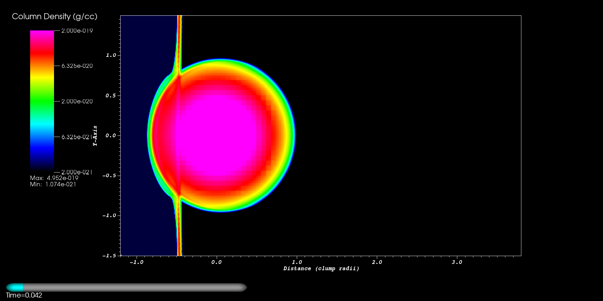This screenshot has height=301, width=603.
Task: Click the 'Max: 4.952e-019' text
Action: (54, 178)
